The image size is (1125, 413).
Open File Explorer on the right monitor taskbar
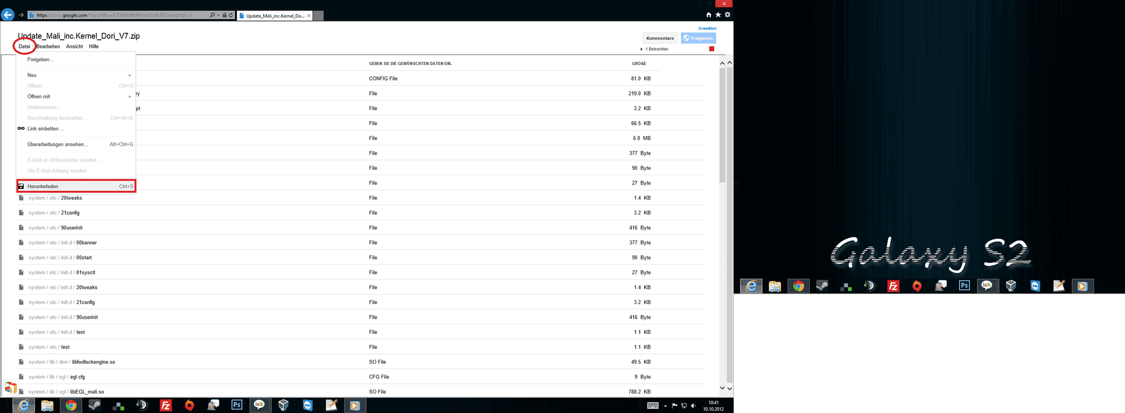point(775,286)
